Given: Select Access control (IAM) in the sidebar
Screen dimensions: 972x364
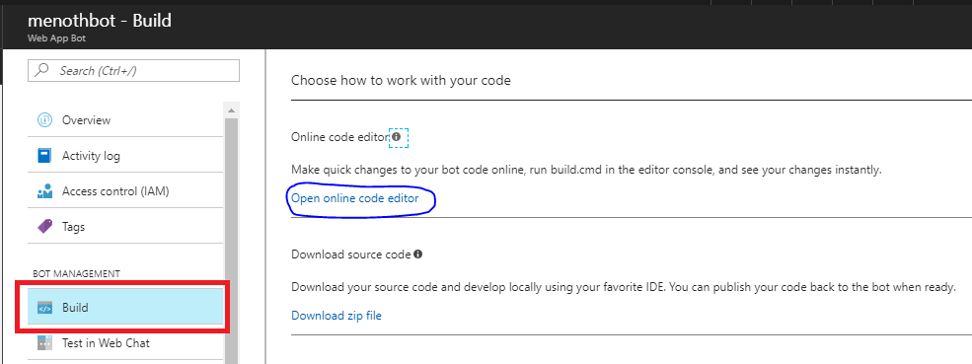Looking at the screenshot, I should [125, 191].
